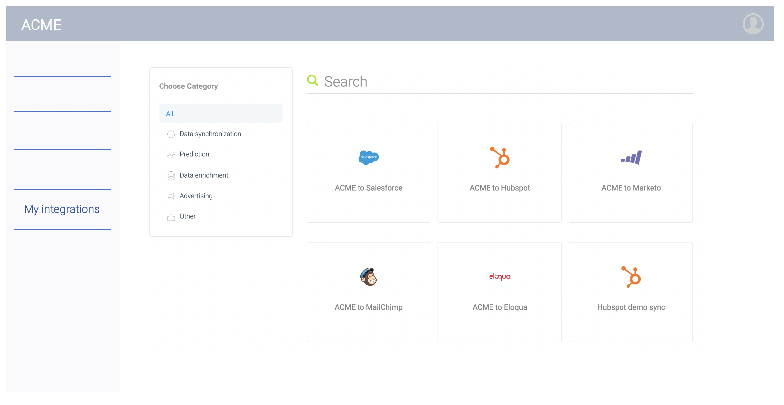Click the Prediction graph icon
Viewport: 784px width, 405px height.
tap(171, 155)
